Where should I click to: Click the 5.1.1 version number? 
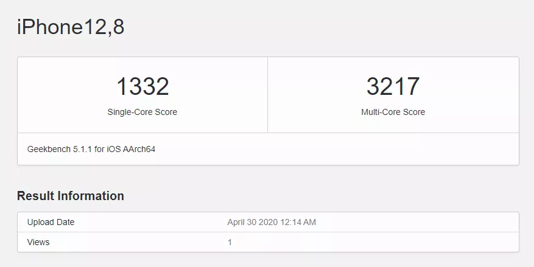coord(83,149)
